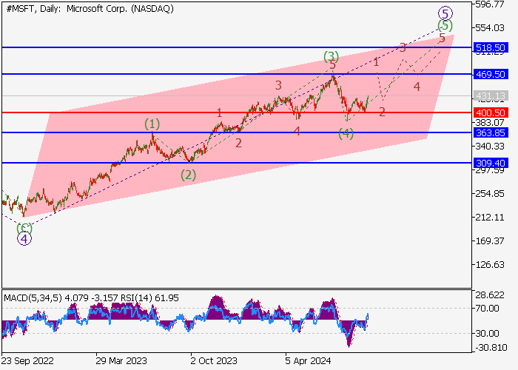Select the green (5) wave label

tap(445, 25)
